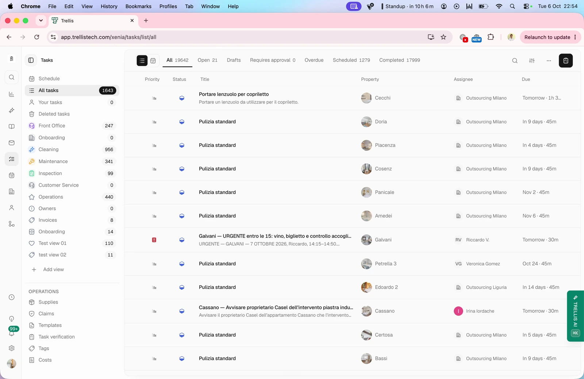Open the Cleaning view in sidebar
This screenshot has width=584, height=379.
click(72, 149)
